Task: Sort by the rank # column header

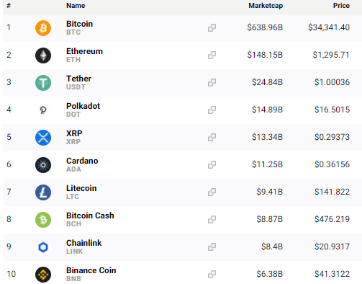Action: click(x=9, y=6)
